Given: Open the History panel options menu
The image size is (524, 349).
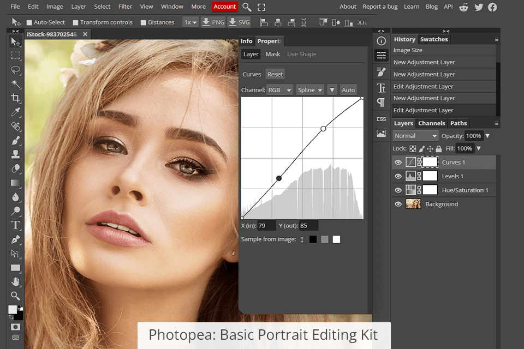Looking at the screenshot, I should click(496, 39).
